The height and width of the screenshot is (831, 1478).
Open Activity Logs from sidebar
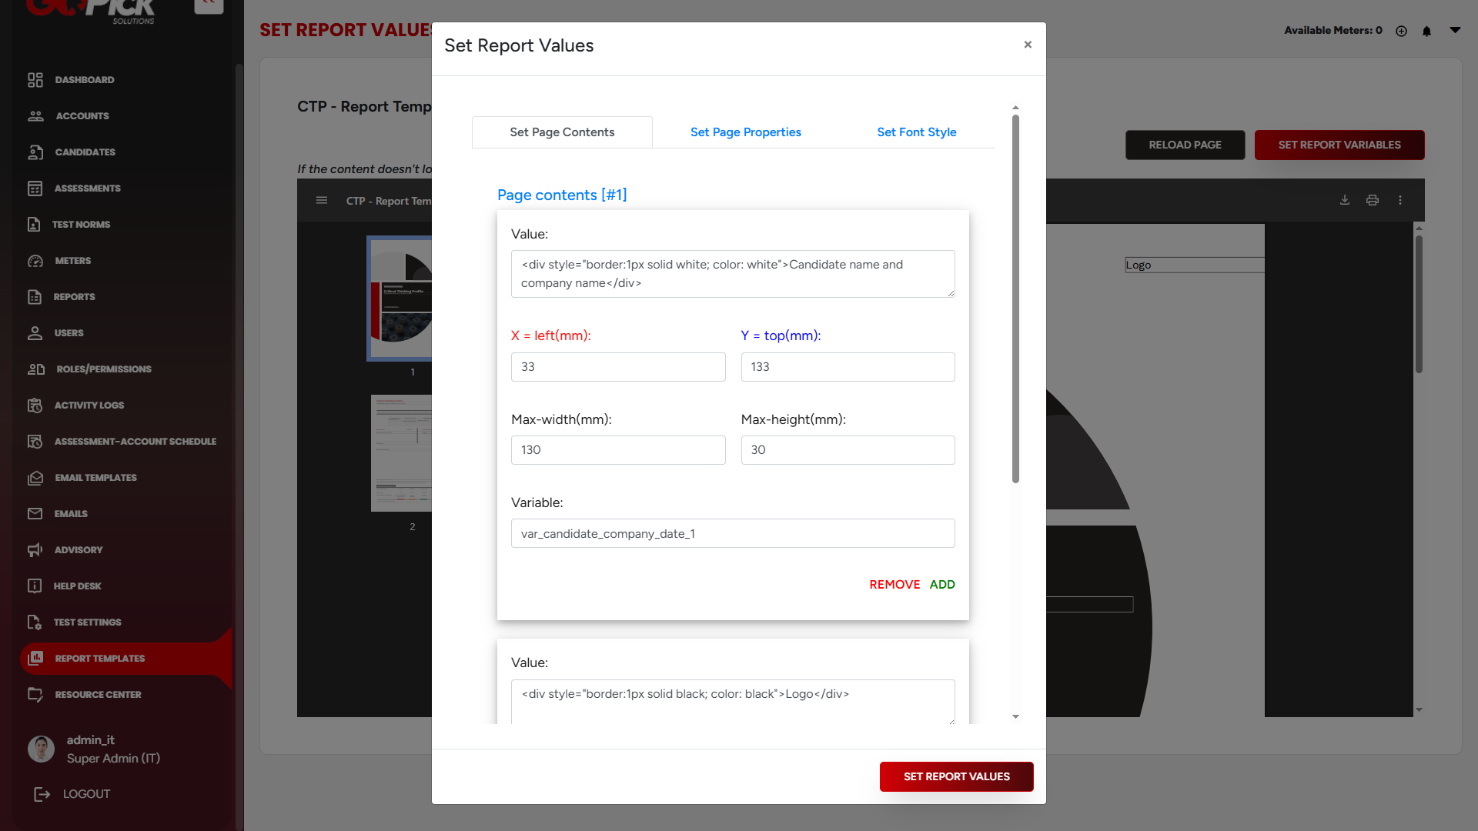tap(89, 405)
